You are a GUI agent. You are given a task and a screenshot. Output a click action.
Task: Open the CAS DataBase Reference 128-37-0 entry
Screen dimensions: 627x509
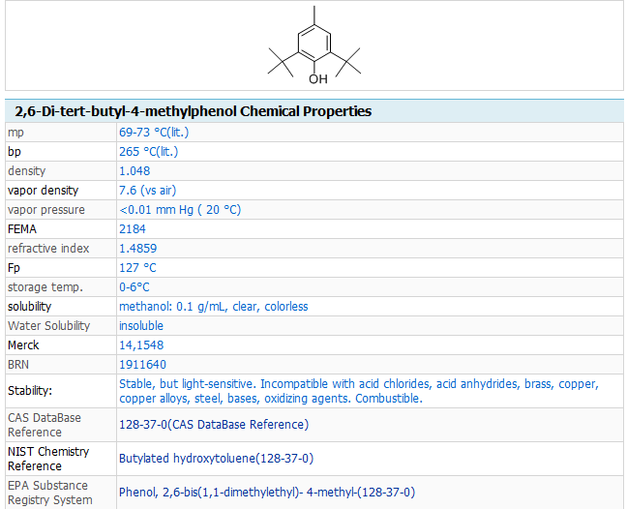coord(213,424)
